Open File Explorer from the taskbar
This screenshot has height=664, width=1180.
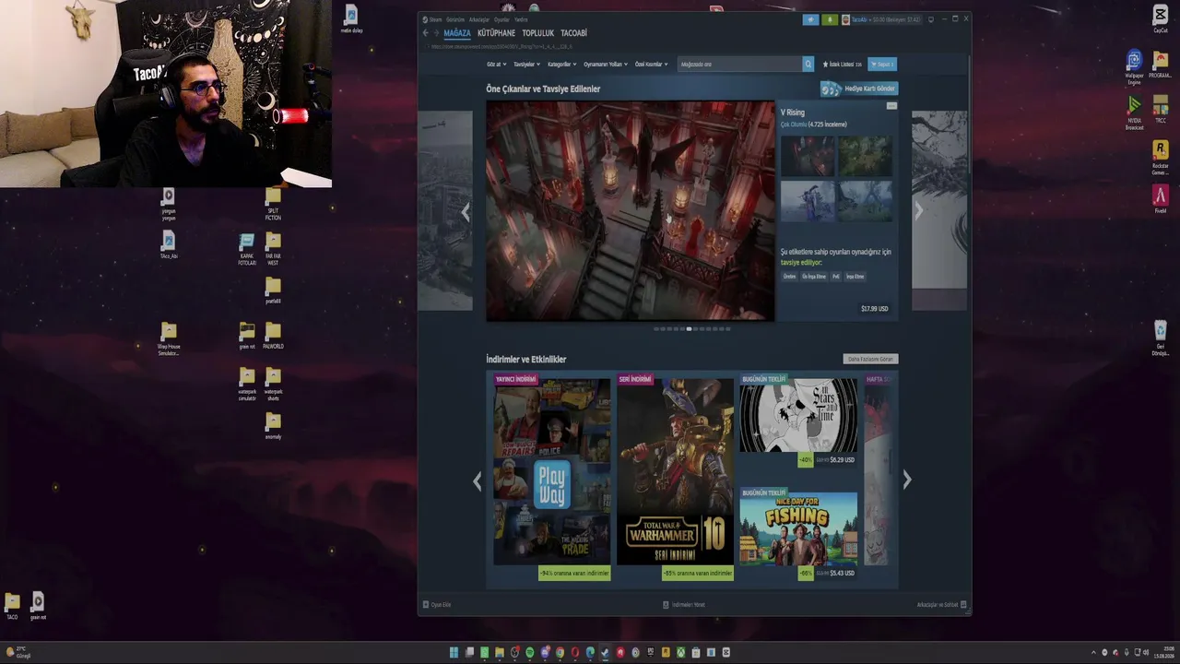point(500,653)
